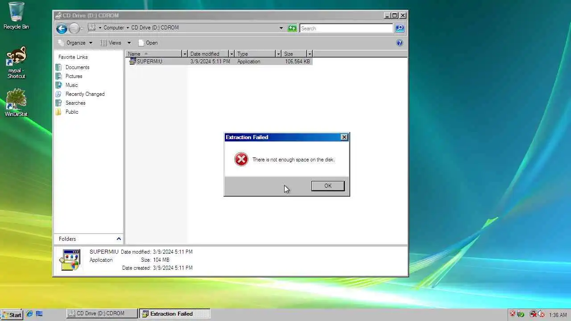Click the muted volume tray icon
This screenshot has height=321, width=571.
tap(540, 314)
